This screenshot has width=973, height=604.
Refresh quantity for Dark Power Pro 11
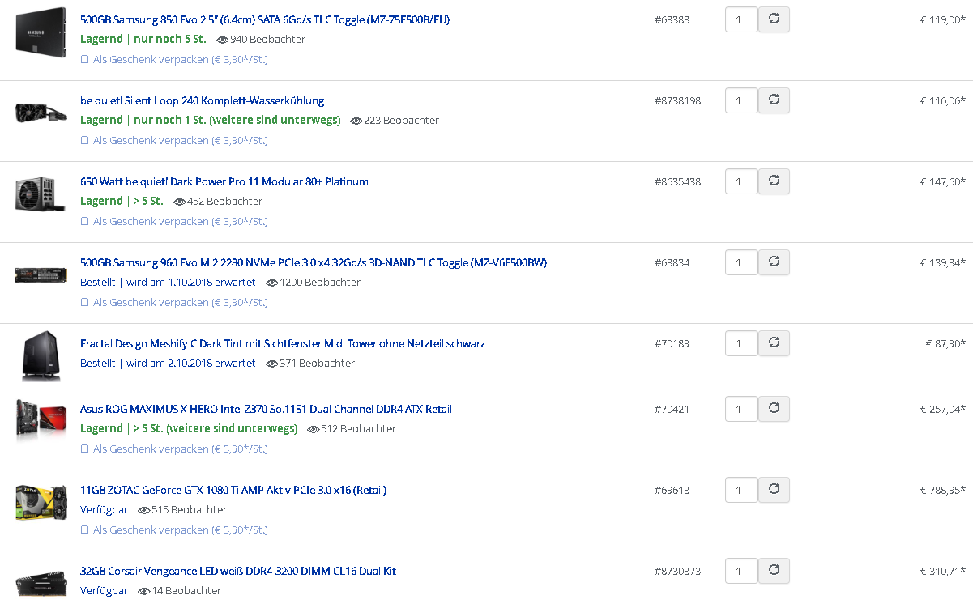click(x=774, y=181)
